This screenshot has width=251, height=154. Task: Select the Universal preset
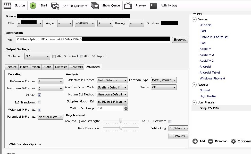pos(206,25)
